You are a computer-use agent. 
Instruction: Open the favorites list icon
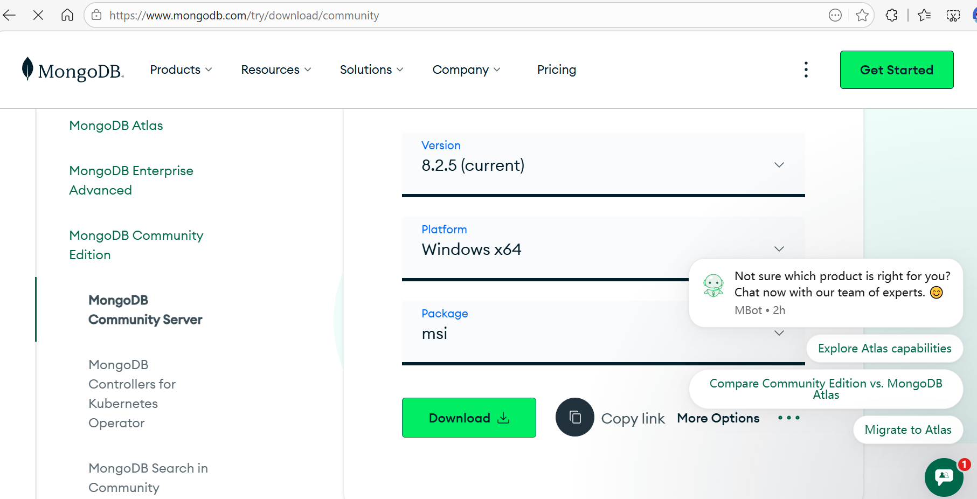pyautogui.click(x=924, y=15)
